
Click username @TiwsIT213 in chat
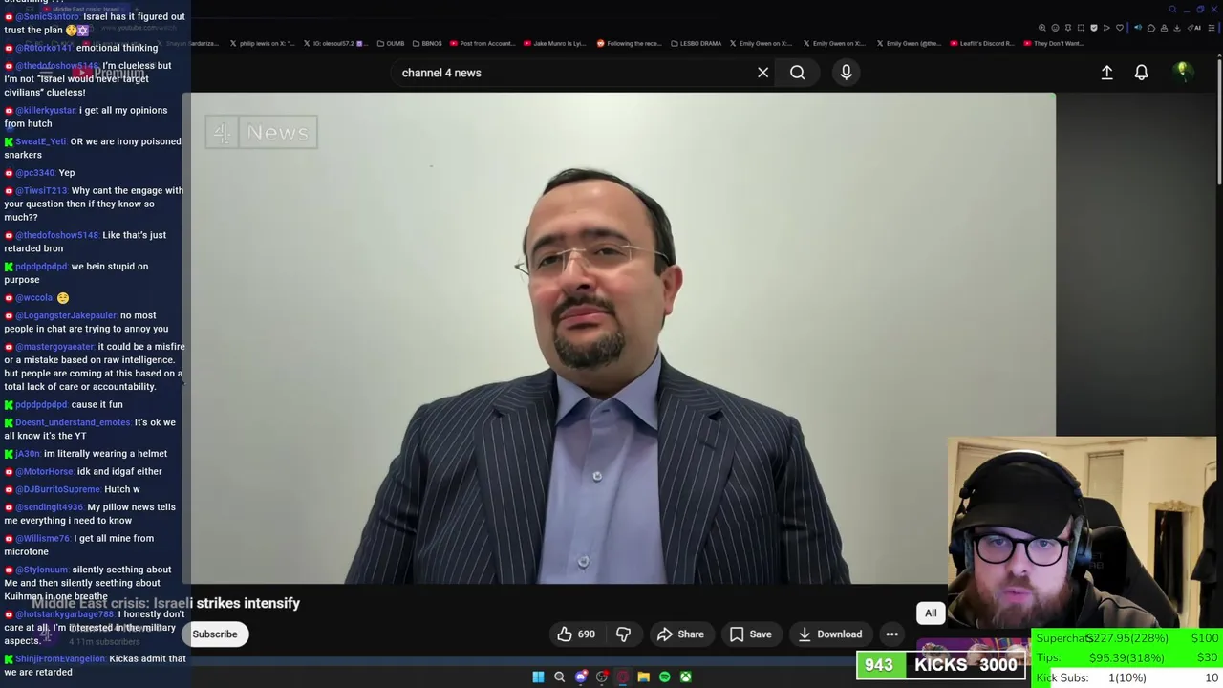[41, 190]
